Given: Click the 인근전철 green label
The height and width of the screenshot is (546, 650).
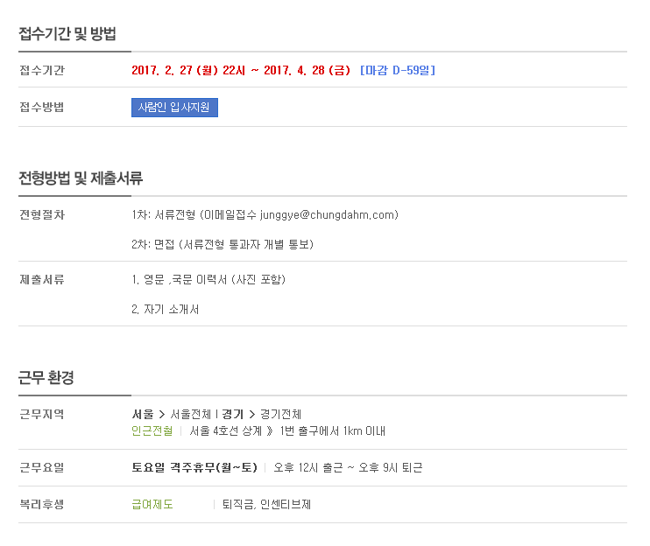Looking at the screenshot, I should point(152,430).
